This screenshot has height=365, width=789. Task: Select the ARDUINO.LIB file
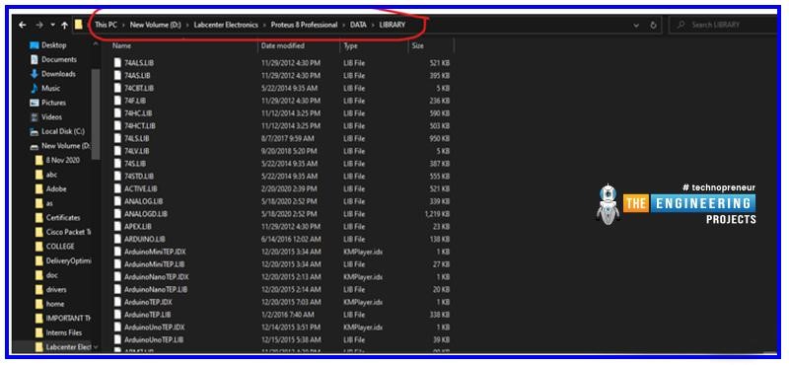click(x=138, y=239)
